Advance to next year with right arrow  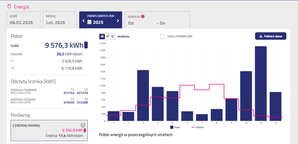point(118,21)
